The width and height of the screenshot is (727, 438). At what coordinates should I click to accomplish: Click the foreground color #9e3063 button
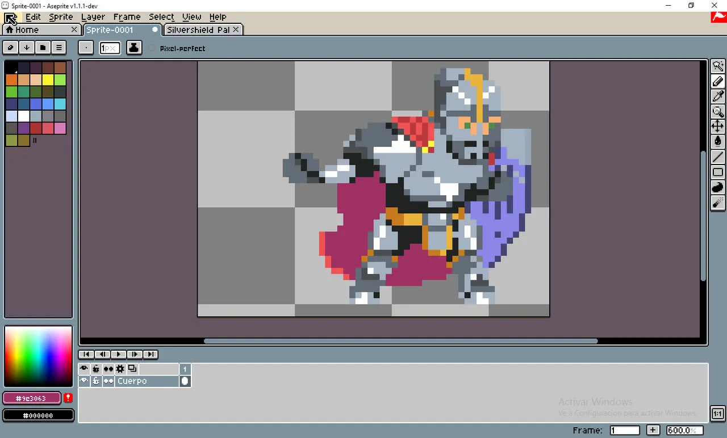[x=32, y=398]
